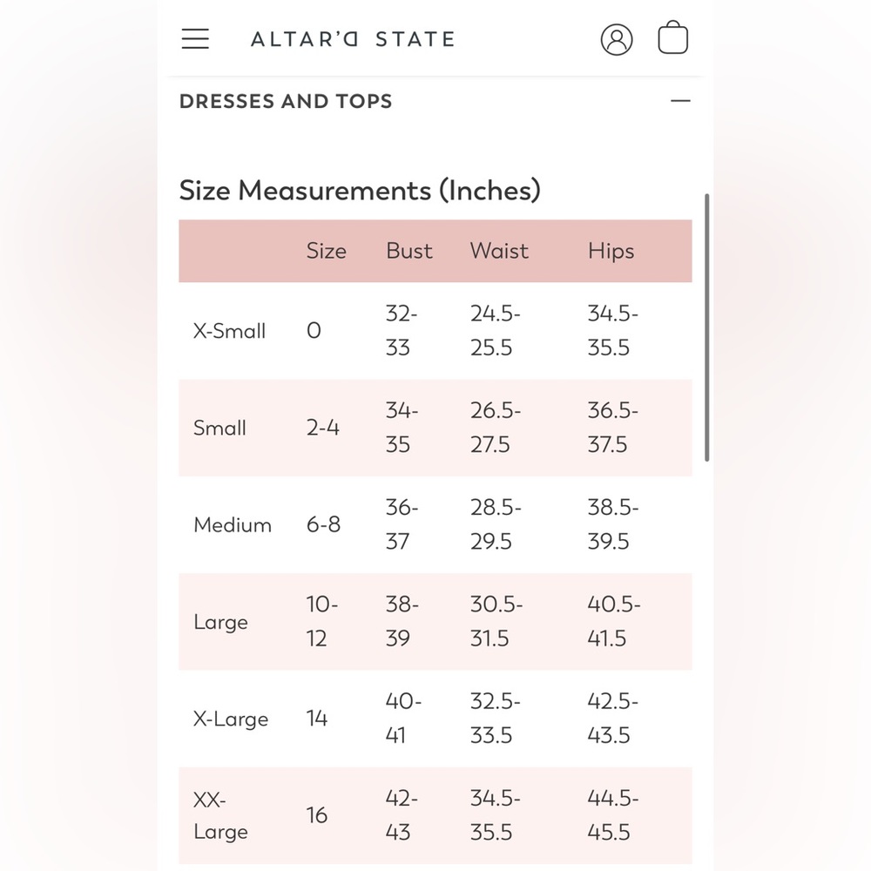The image size is (871, 871).
Task: Click the Hips column header
Action: [x=611, y=252]
